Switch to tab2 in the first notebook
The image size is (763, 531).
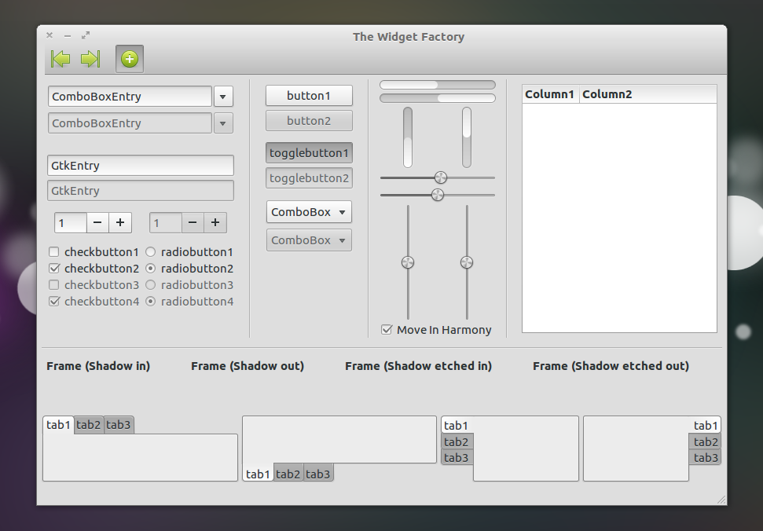pos(88,424)
